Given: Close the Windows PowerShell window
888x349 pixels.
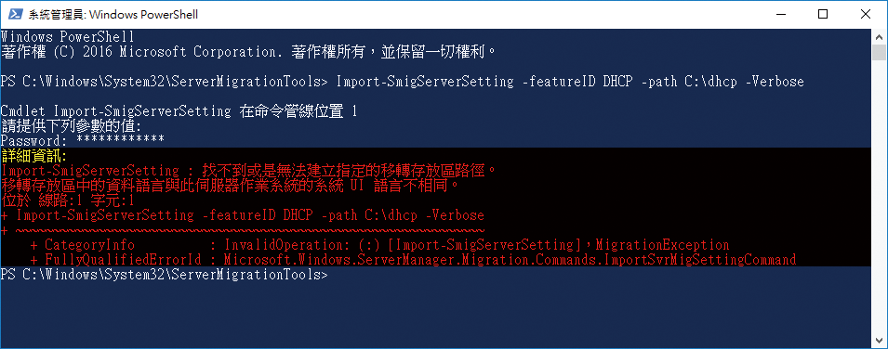Looking at the screenshot, I should [x=865, y=14].
